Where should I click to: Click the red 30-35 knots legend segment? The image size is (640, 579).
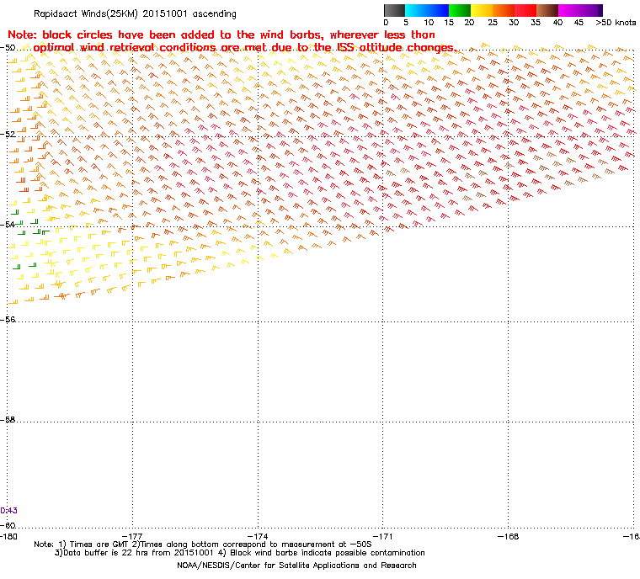click(x=525, y=10)
